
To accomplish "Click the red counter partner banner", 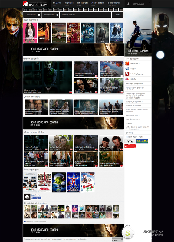I will coord(130,146).
